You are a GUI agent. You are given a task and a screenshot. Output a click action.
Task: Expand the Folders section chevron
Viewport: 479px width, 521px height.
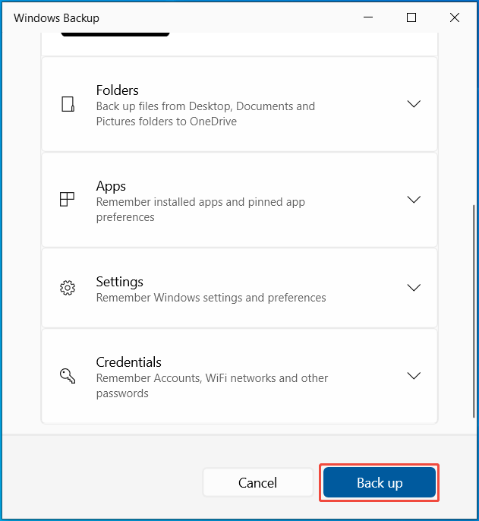click(414, 104)
